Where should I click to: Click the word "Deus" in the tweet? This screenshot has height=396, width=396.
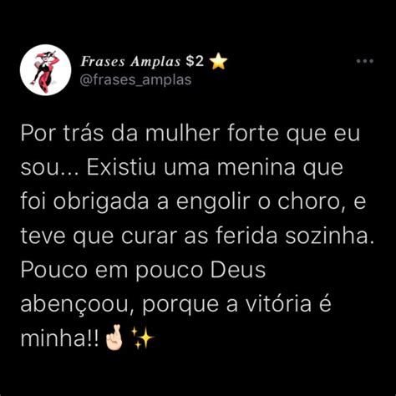pyautogui.click(x=238, y=270)
